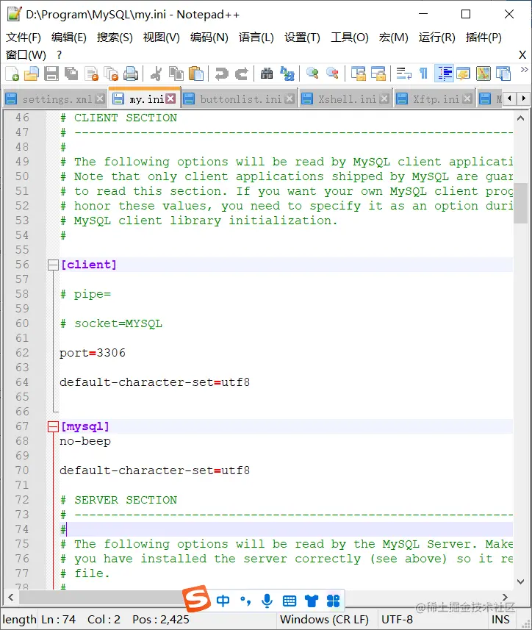Click the Sogou soft keyboard icon

289,601
